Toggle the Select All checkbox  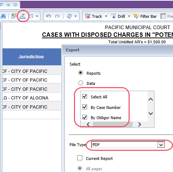tap(84, 97)
